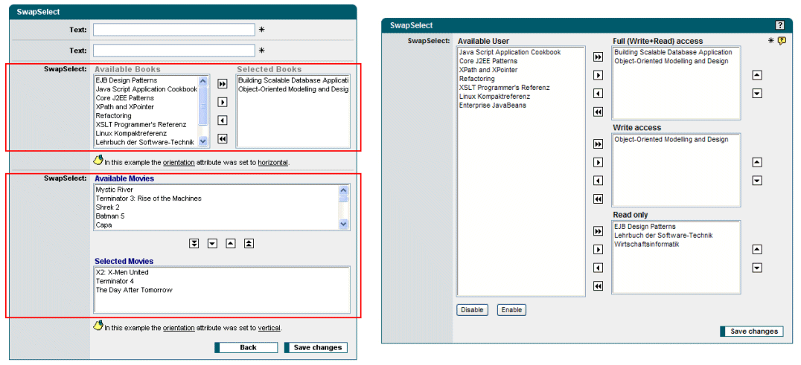The image size is (801, 365).
Task: Click move-all-left arrow beside Selected Books
Action: 222,138
